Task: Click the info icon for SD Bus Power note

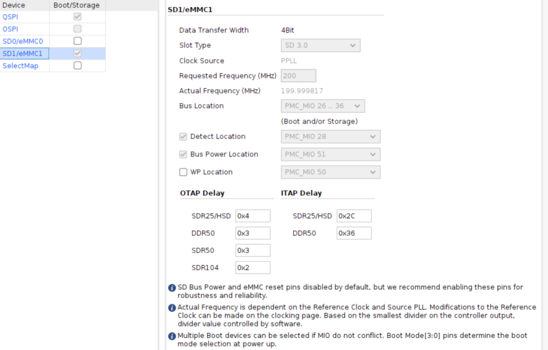Action: [x=172, y=287]
